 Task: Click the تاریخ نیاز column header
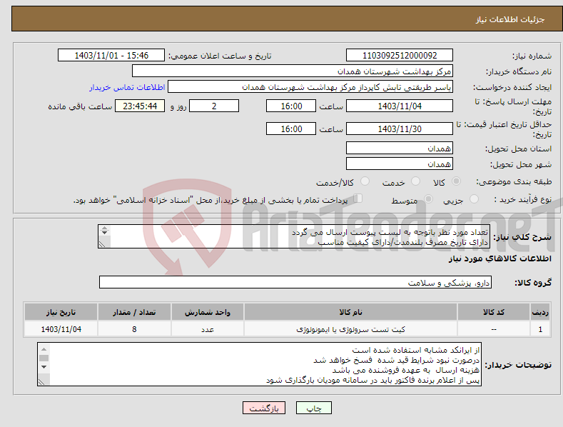click(61, 312)
